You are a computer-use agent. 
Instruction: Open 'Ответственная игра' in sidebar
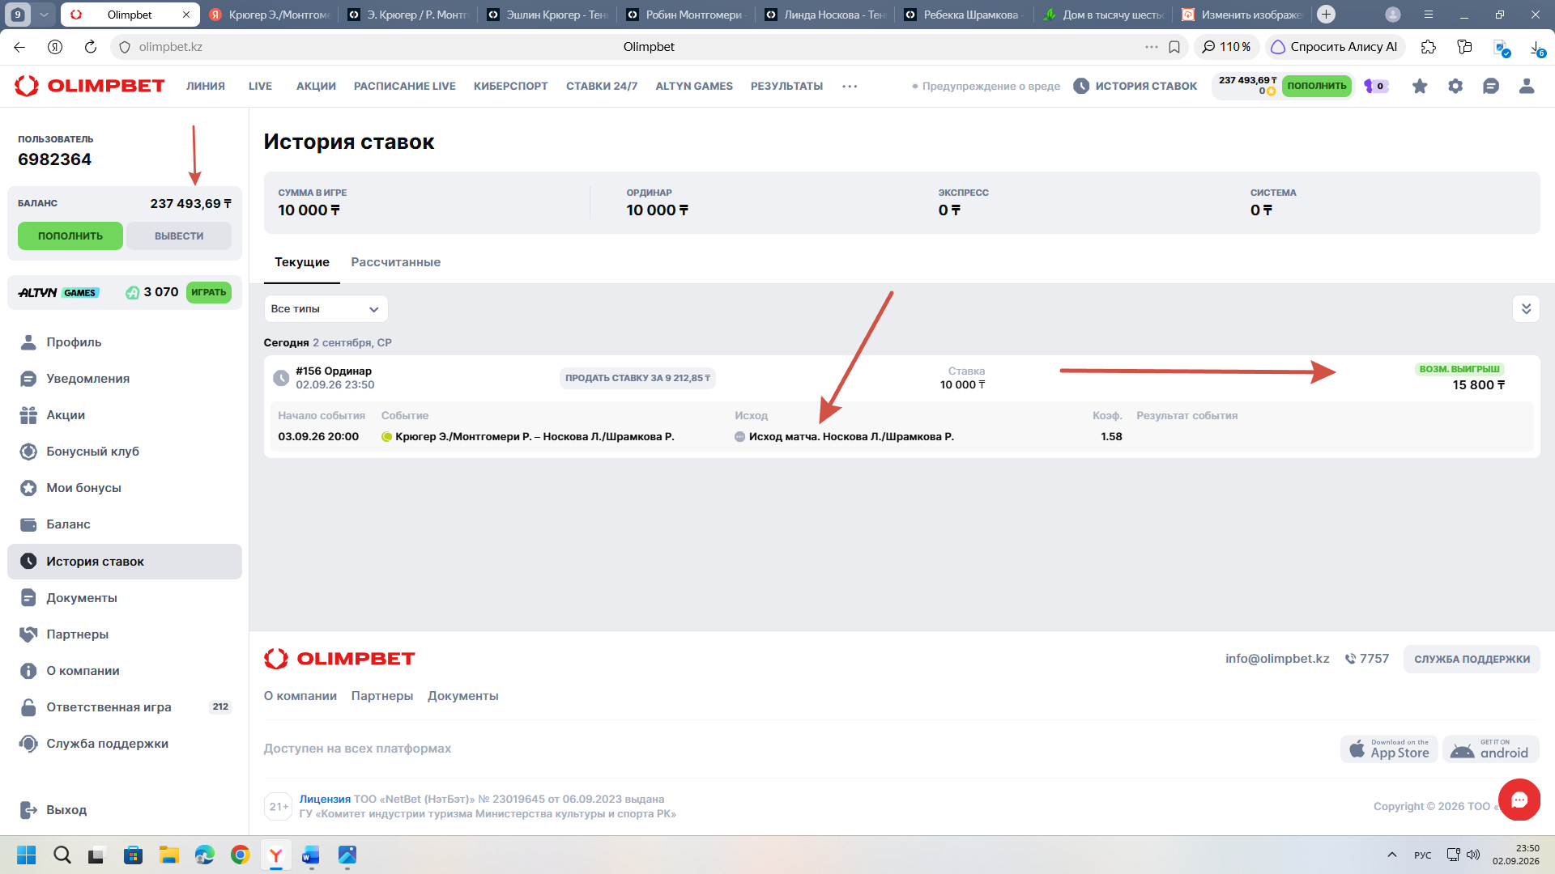[125, 707]
